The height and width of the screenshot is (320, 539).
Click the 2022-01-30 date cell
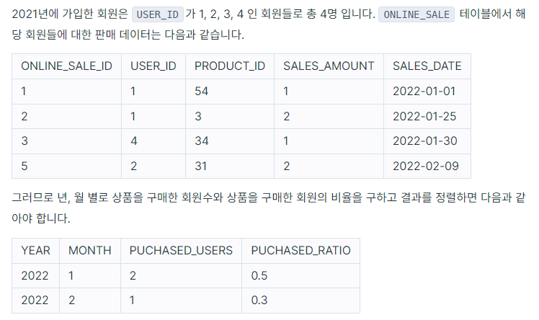[427, 141]
